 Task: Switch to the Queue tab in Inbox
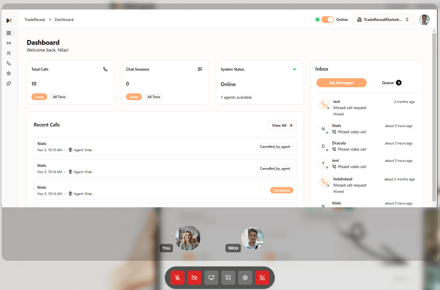click(x=391, y=82)
